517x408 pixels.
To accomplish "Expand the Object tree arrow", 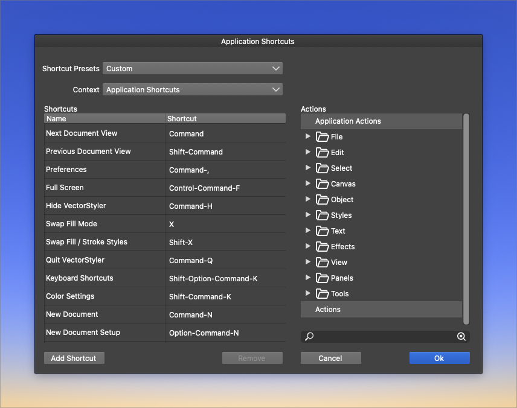I will coord(308,199).
